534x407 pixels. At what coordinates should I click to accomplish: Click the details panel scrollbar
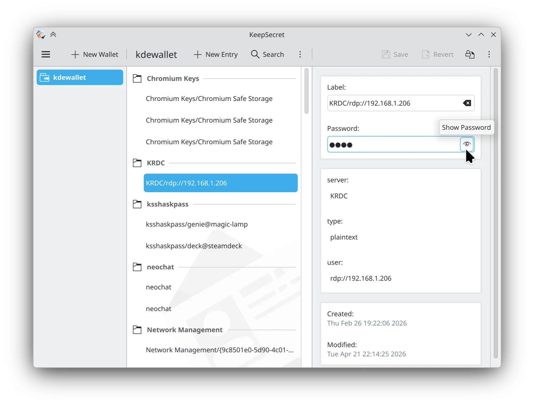pyautogui.click(x=495, y=213)
